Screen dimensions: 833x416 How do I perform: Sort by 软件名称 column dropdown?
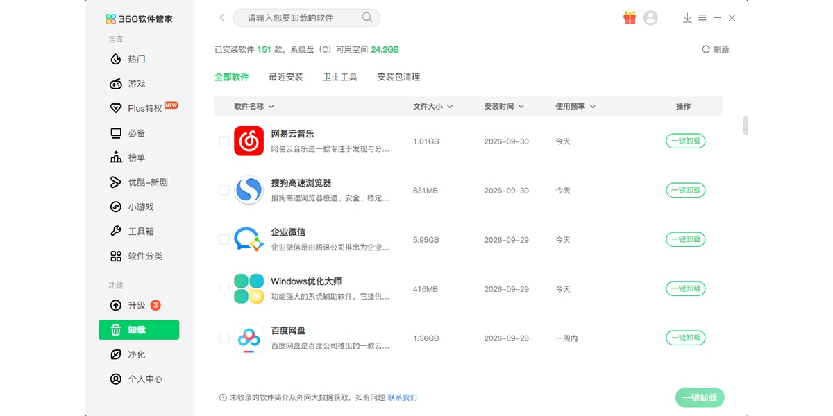pyautogui.click(x=254, y=107)
